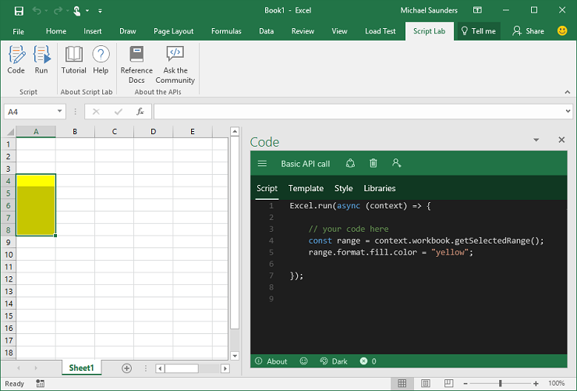The image size is (577, 391).
Task: Click the sign-in user icon in Code pane
Action: tap(396, 163)
